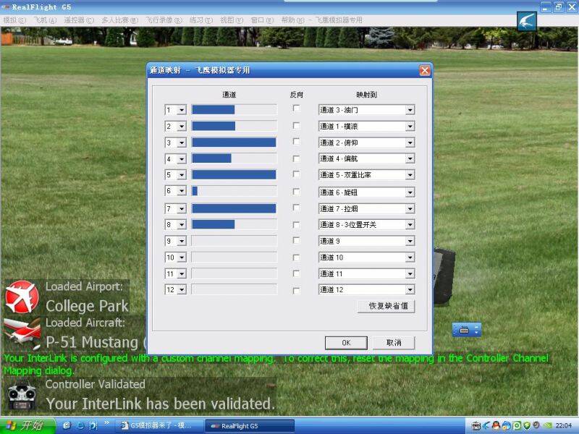The width and height of the screenshot is (579, 434).
Task: Open the 视图(V) menu
Action: [x=232, y=20]
